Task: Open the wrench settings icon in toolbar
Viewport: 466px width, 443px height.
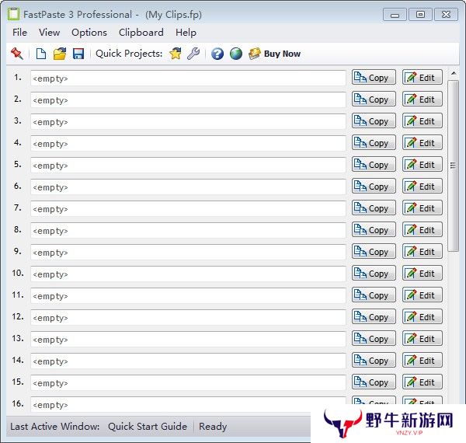Action: [193, 54]
